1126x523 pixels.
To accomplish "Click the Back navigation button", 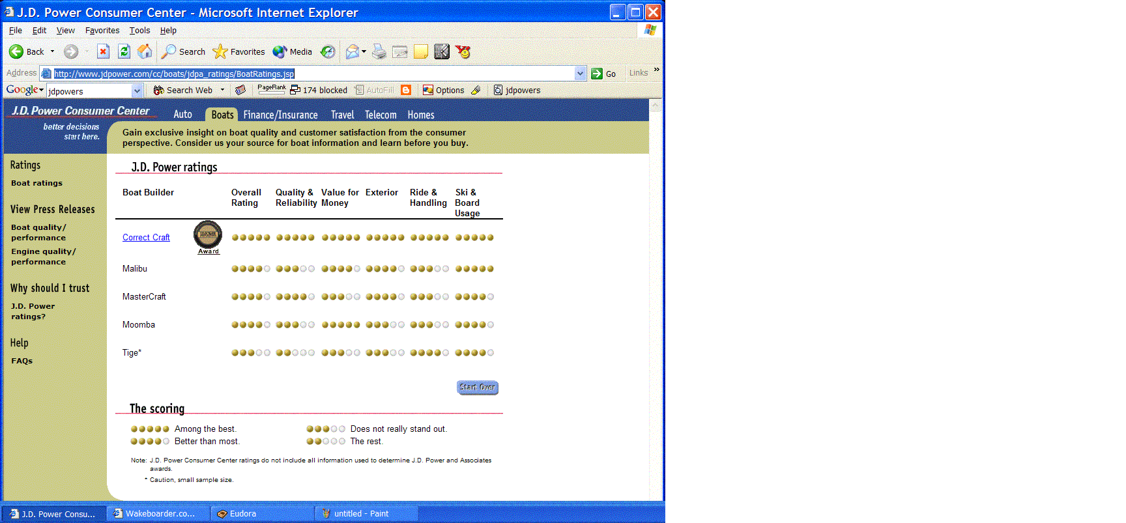I will pos(26,51).
